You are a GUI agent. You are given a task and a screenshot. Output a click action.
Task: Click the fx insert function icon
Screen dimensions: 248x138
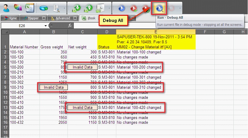pos(70,26)
